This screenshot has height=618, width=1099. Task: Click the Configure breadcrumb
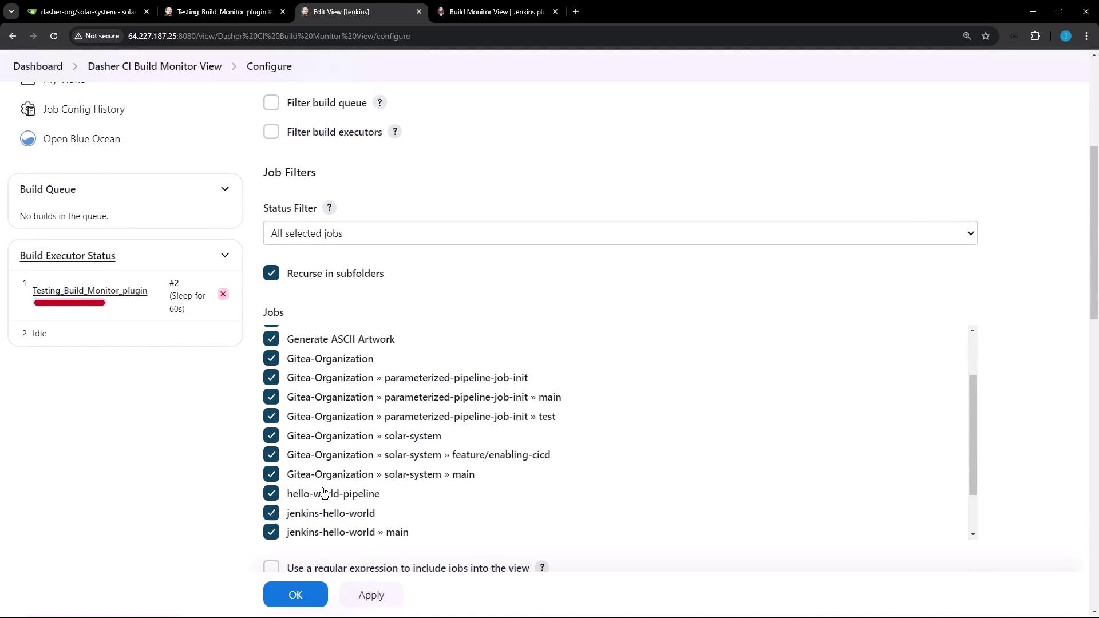click(x=269, y=66)
